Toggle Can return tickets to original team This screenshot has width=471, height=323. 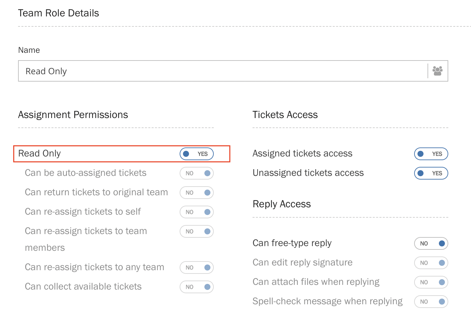coord(196,193)
